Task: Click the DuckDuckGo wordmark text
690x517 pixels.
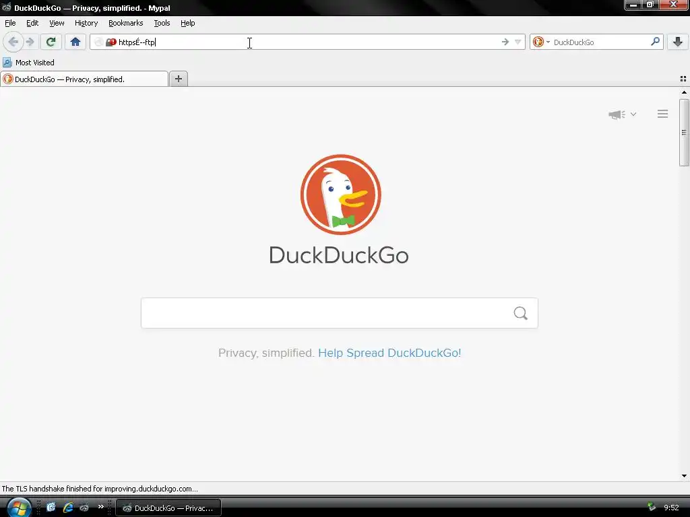Action: click(x=339, y=255)
